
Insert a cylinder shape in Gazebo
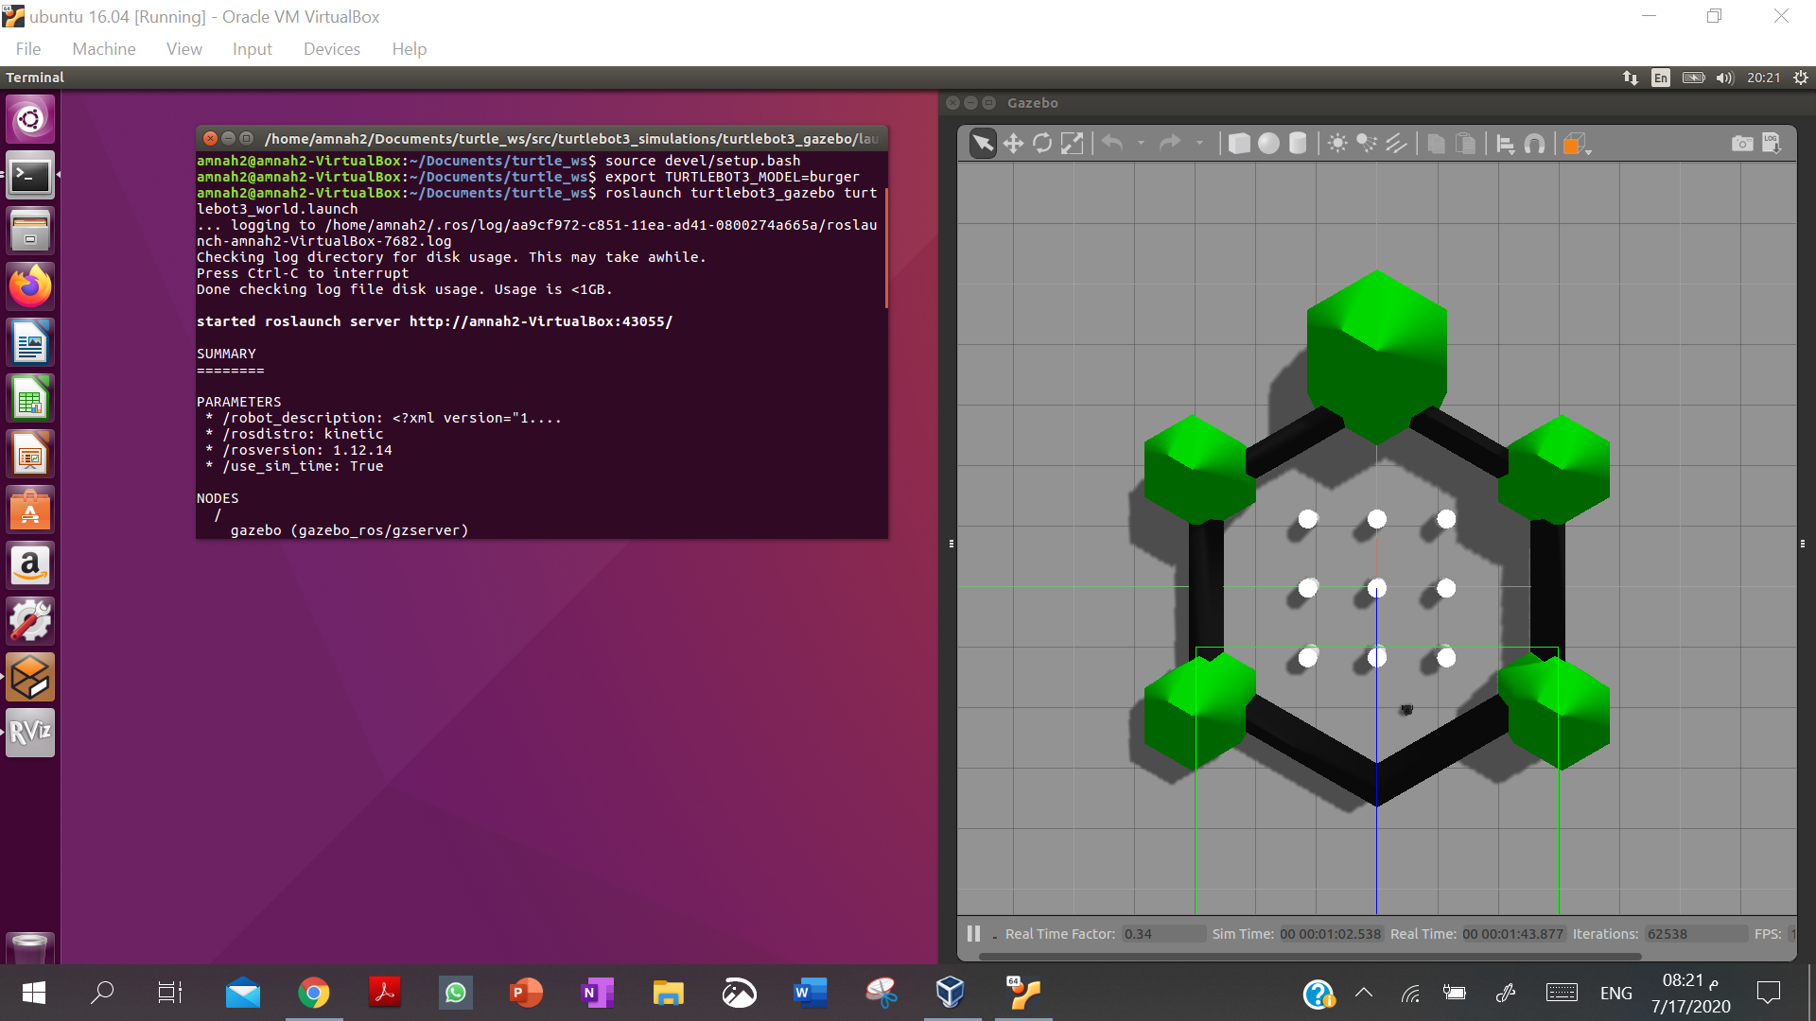tap(1298, 144)
